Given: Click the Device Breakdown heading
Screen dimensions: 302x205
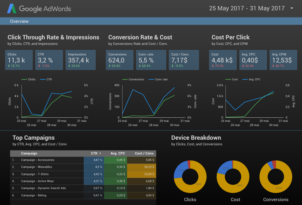Looking at the screenshot, I should coord(196,138).
